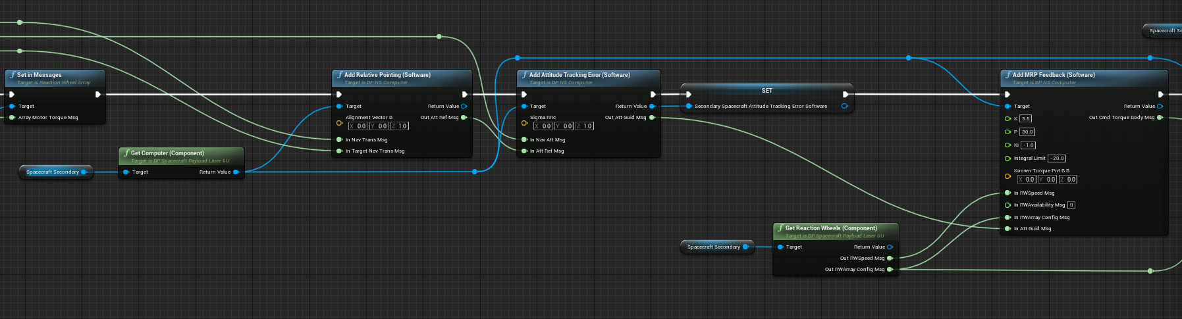
Task: Select Out RWSpeed Msg pin on Get Reaction Wheels
Action: point(890,258)
